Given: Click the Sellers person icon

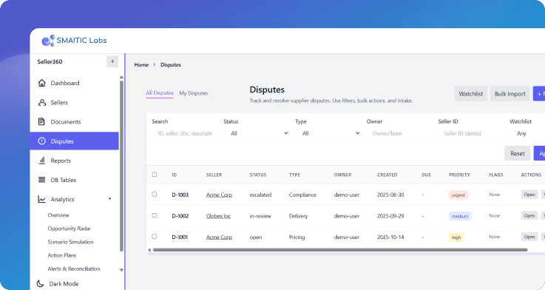Looking at the screenshot, I should click(x=41, y=102).
